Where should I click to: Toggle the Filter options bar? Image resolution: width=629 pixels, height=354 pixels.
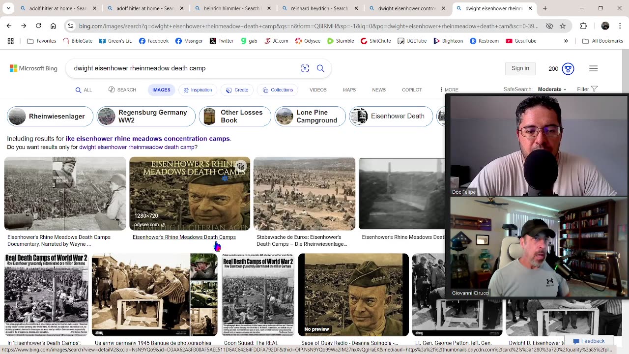587,89
